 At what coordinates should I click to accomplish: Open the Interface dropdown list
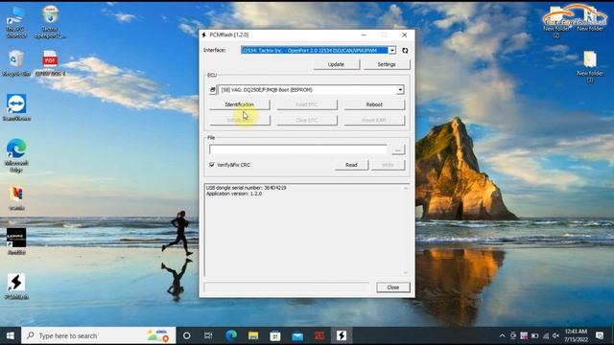[x=392, y=51]
